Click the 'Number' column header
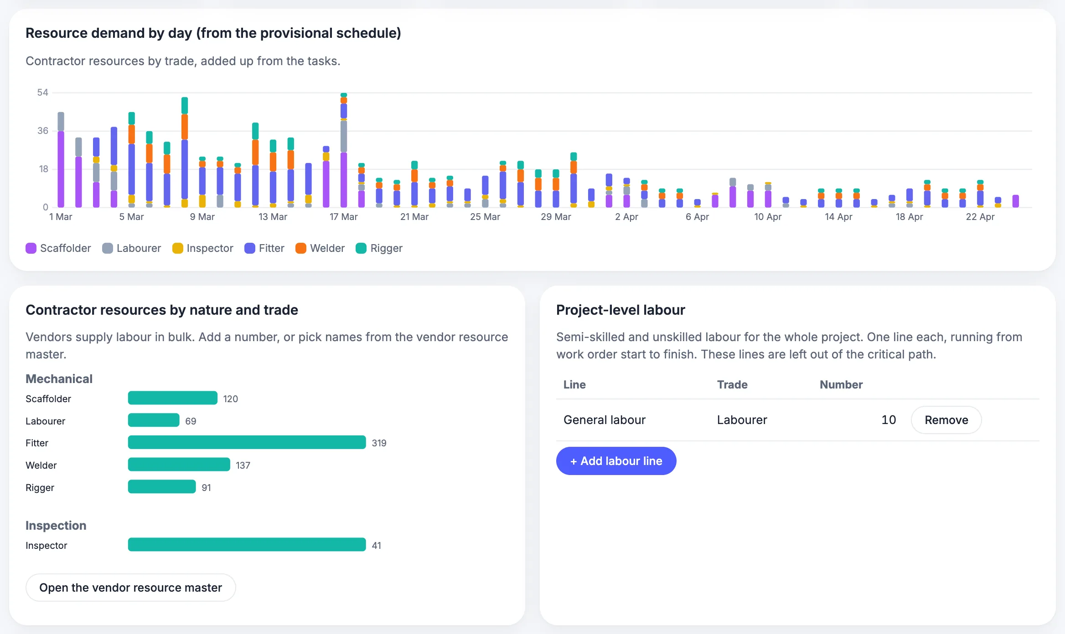Image resolution: width=1065 pixels, height=634 pixels. pyautogui.click(x=841, y=384)
